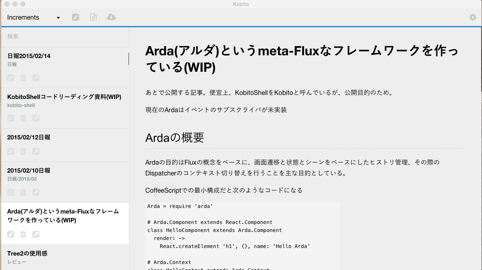Viewport: 482px width, 270px height.
Task: Delete the 2015/02/10日報 note
Action: (x=23, y=192)
